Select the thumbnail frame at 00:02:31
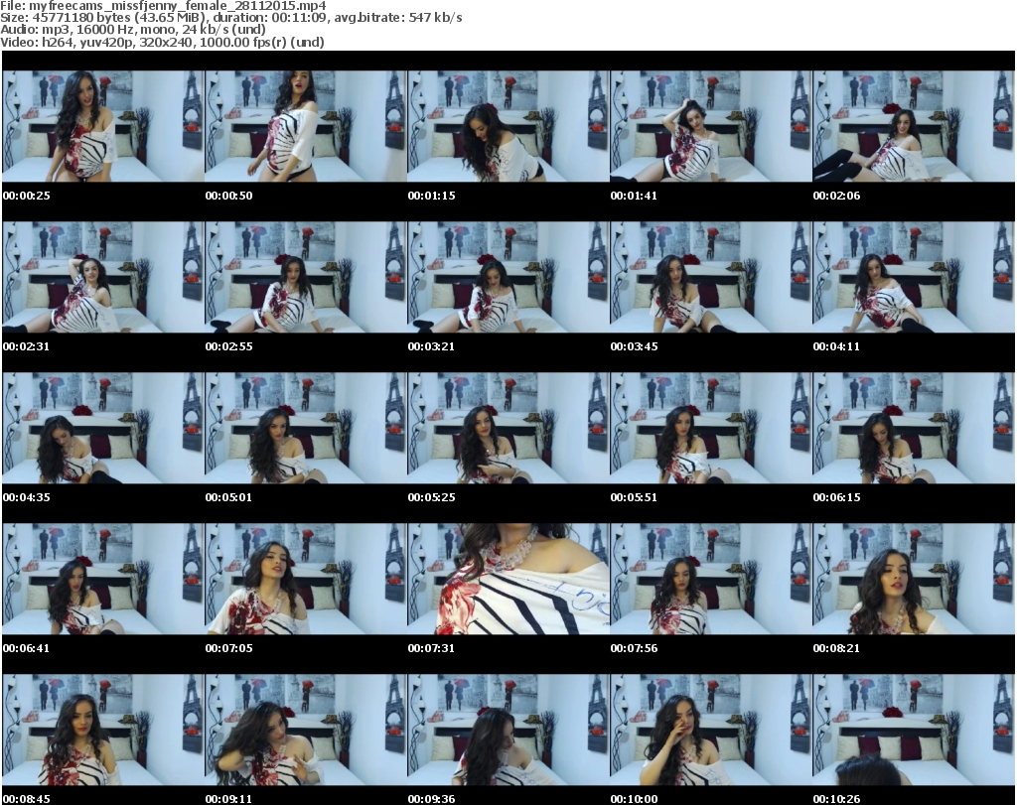This screenshot has height=805, width=1017. coord(103,277)
